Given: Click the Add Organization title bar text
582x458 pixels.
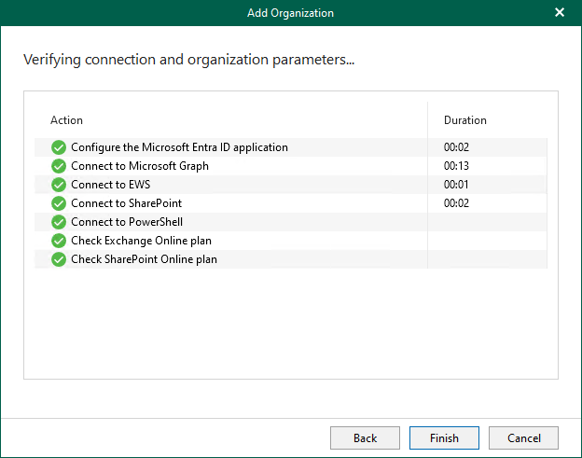Looking at the screenshot, I should click(290, 13).
